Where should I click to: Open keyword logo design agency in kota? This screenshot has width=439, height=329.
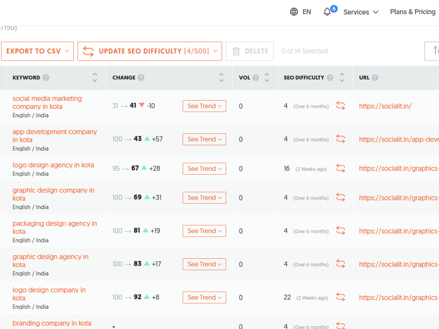53,165
